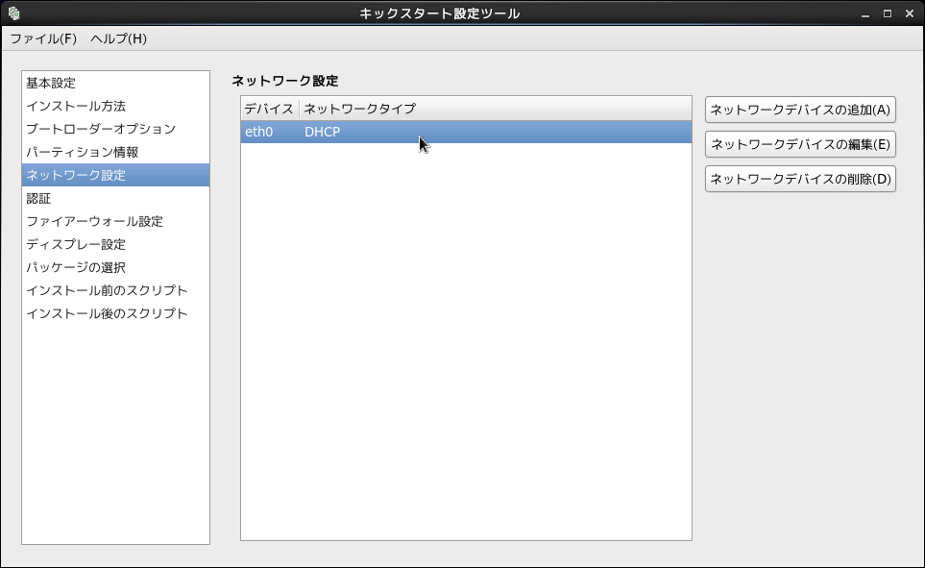The image size is (925, 568).
Task: Select インストール方法 in the sidebar
Action: [x=76, y=106]
